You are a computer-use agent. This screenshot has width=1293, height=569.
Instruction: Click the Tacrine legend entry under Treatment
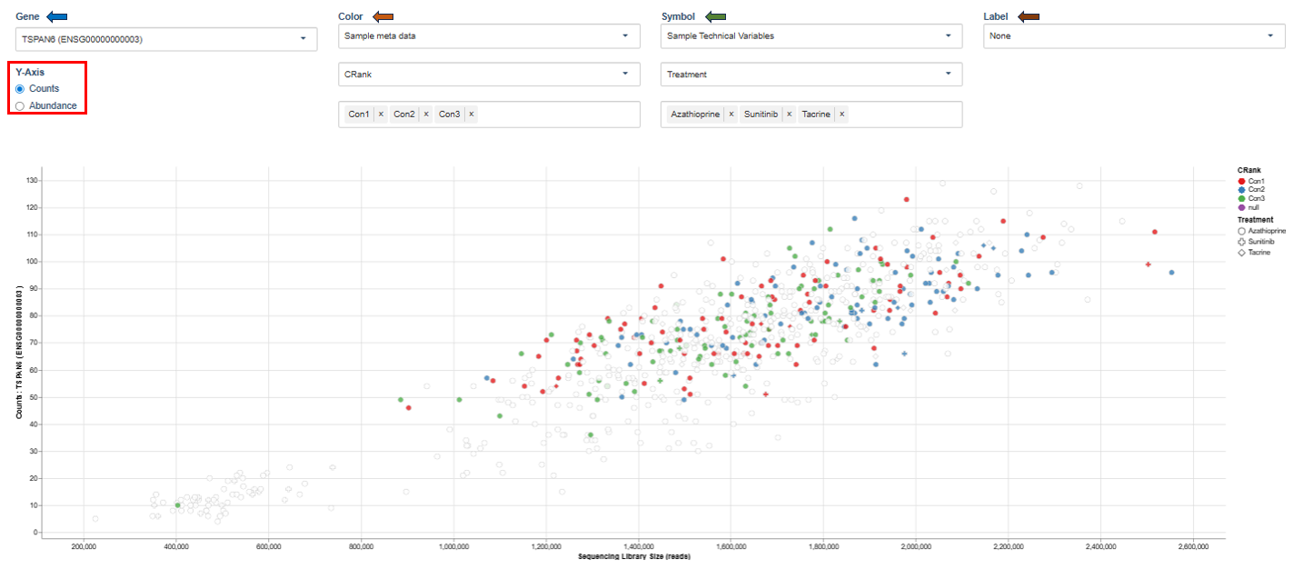1255,252
